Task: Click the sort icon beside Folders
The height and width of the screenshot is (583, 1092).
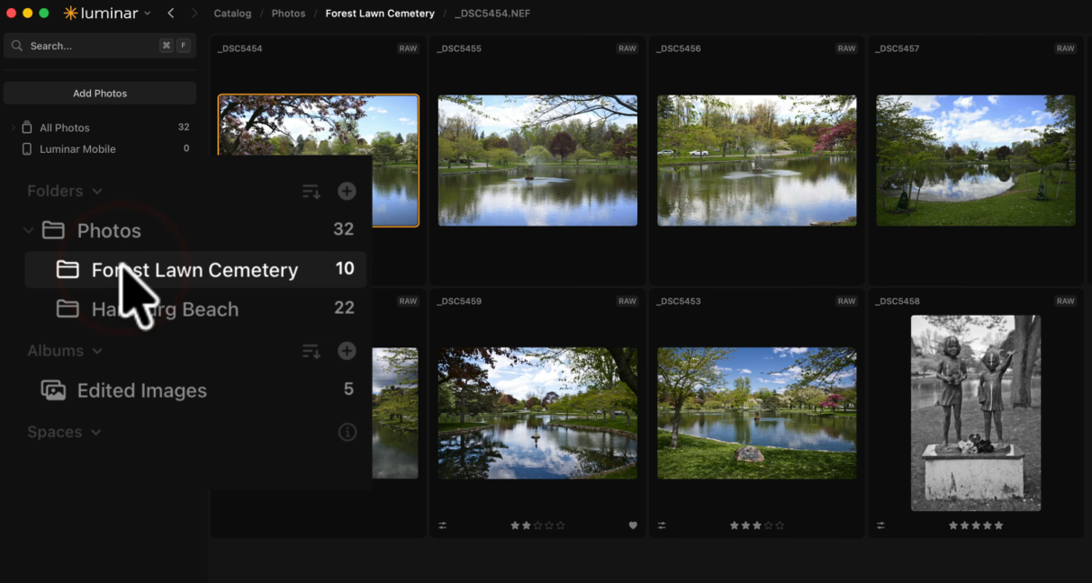Action: click(311, 191)
